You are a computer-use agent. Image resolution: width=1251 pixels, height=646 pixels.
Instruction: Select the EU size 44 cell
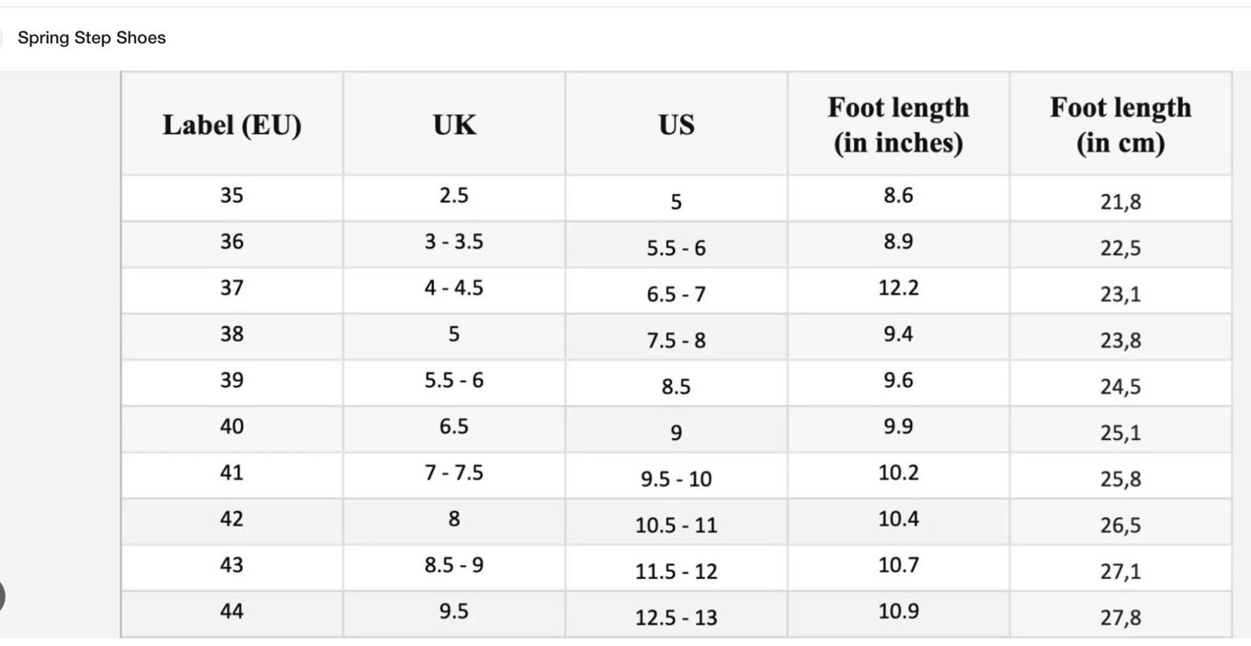point(232,612)
